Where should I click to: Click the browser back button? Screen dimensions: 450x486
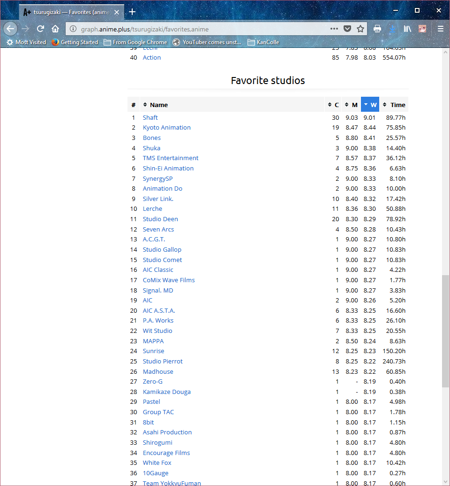pos(10,29)
